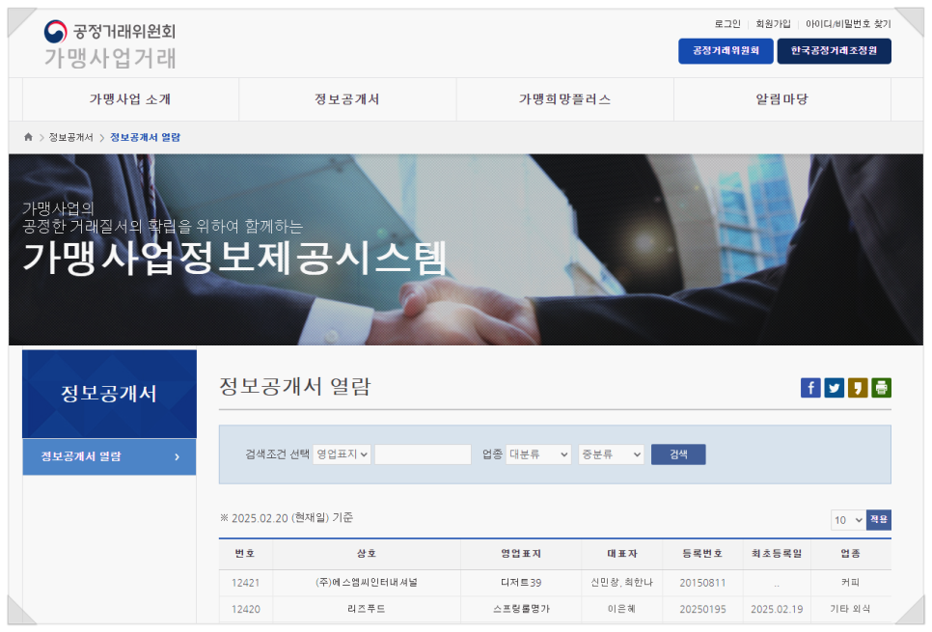
Task: Click 한국공정거래조정원 button
Action: [x=834, y=51]
